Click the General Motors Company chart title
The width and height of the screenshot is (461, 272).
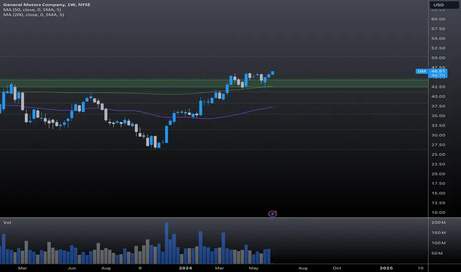click(47, 5)
